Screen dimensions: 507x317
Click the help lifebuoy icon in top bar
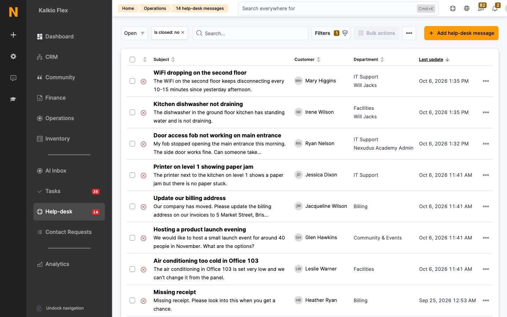[x=453, y=8]
